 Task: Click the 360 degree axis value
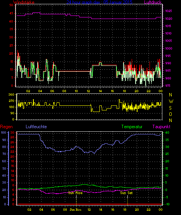coord(11,95)
